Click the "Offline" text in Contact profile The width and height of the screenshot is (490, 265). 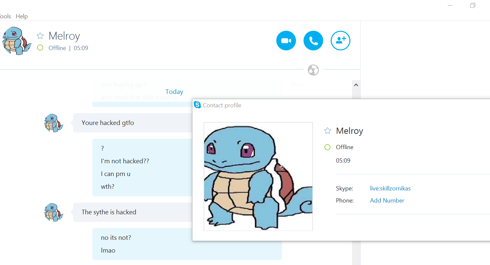pos(345,147)
